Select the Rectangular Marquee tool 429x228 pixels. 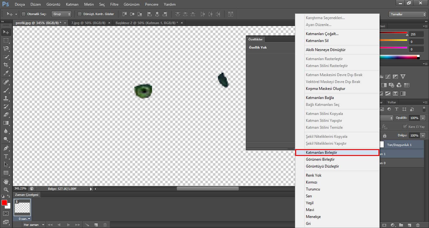(x=6, y=40)
